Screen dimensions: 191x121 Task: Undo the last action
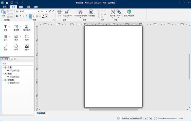pos(17,3)
